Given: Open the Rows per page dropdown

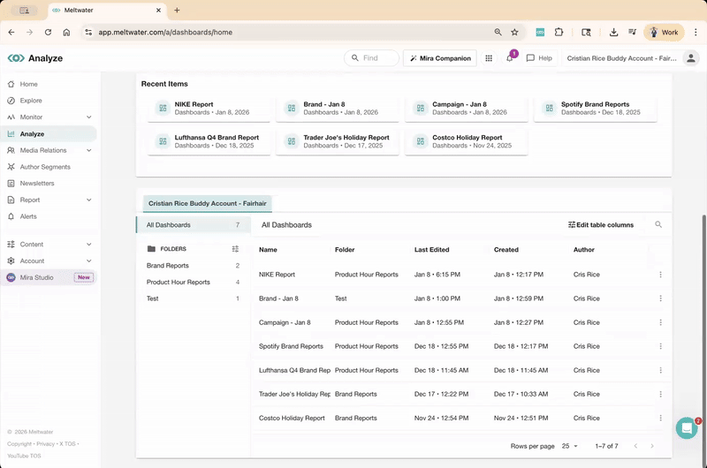Looking at the screenshot, I should click(569, 446).
